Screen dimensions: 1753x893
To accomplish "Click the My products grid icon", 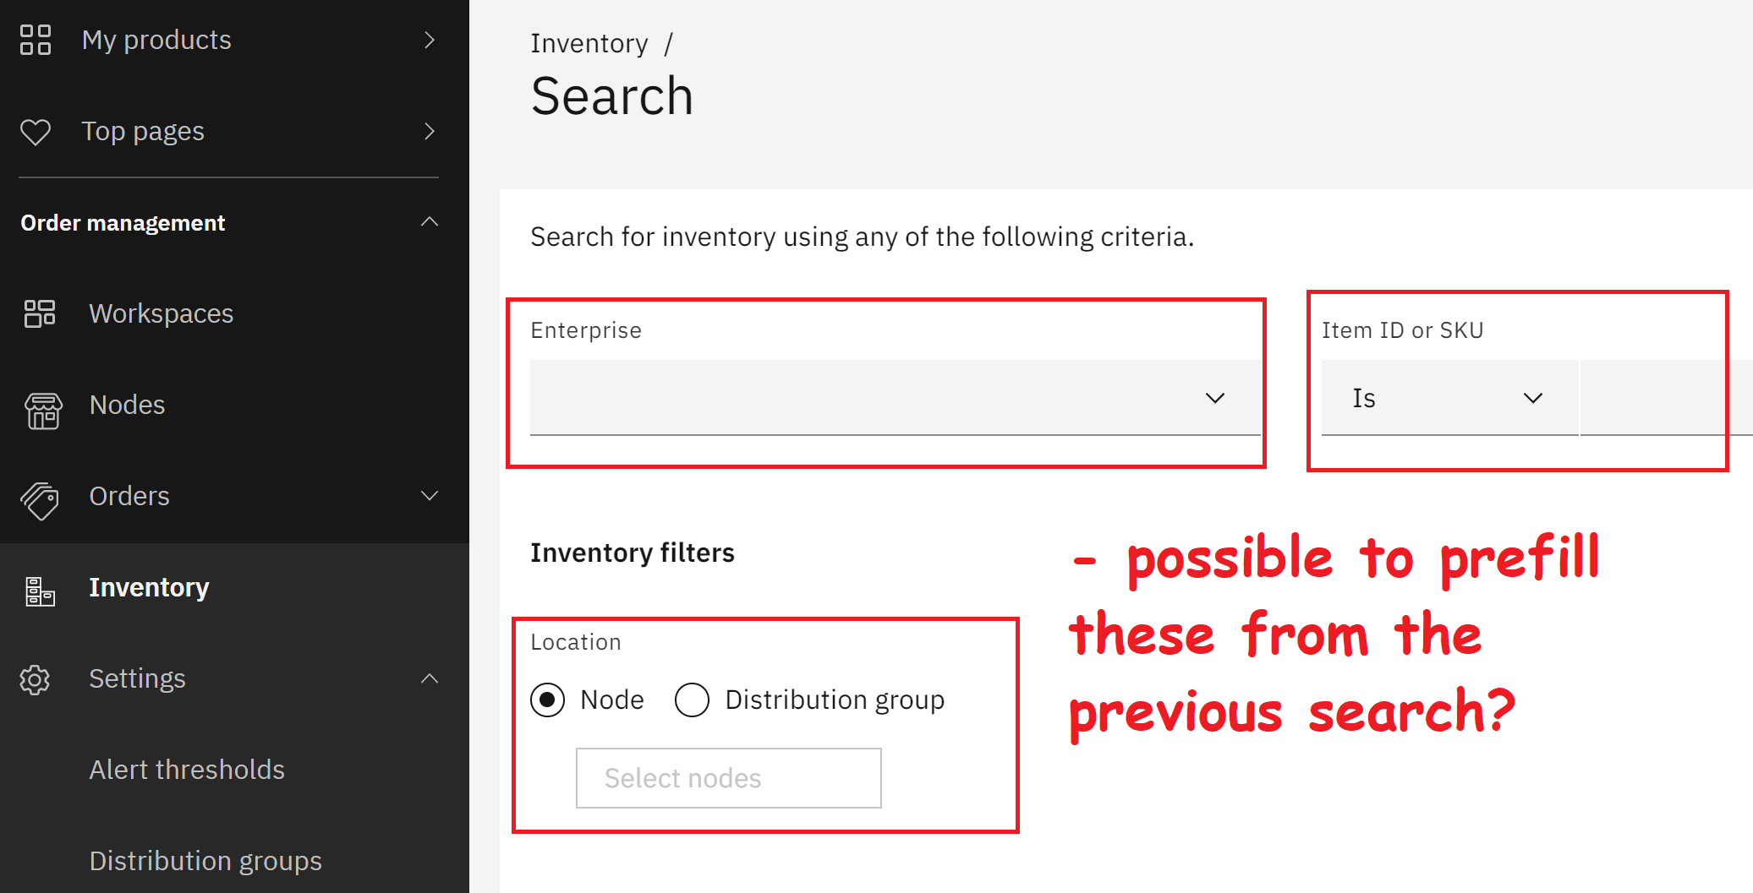I will [x=36, y=40].
